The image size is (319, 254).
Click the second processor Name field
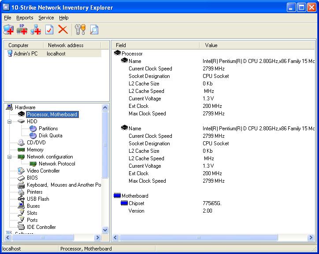point(135,129)
